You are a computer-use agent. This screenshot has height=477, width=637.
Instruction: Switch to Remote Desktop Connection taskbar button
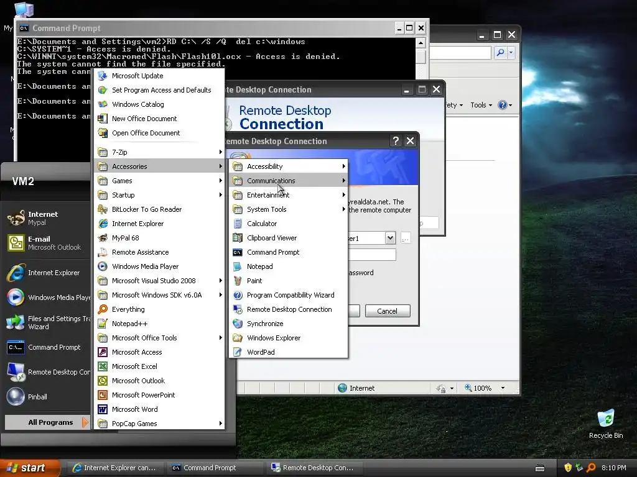[x=314, y=468]
